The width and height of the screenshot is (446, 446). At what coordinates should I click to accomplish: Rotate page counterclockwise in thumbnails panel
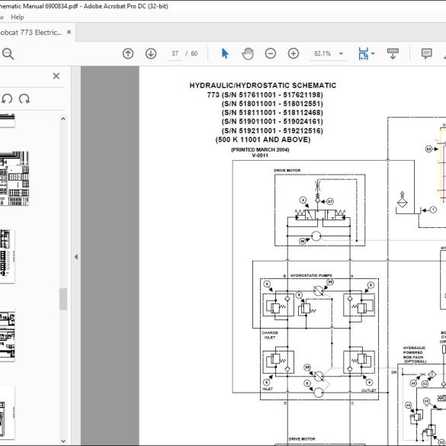(x=7, y=99)
